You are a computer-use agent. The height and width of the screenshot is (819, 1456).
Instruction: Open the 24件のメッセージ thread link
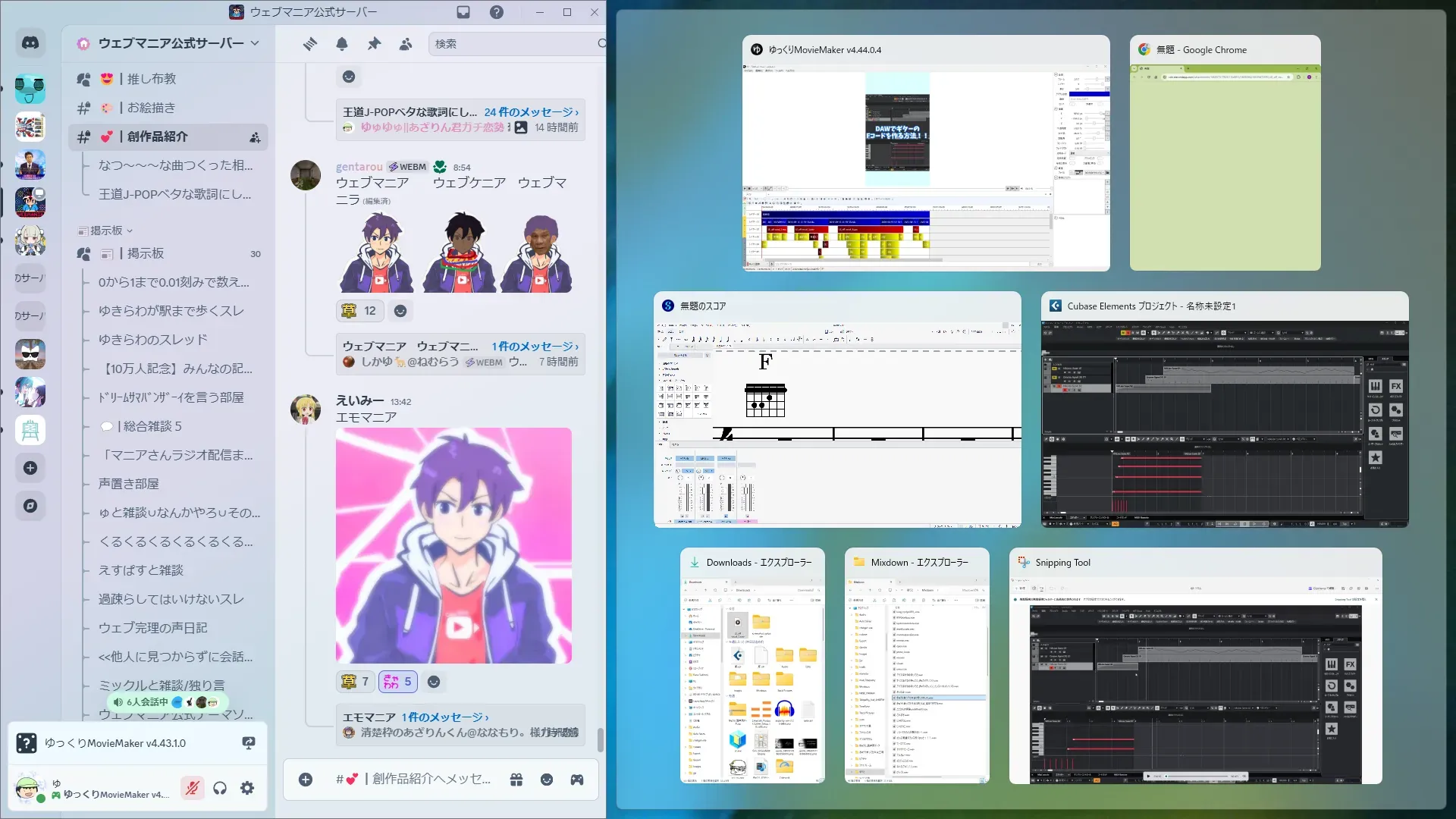point(531,111)
